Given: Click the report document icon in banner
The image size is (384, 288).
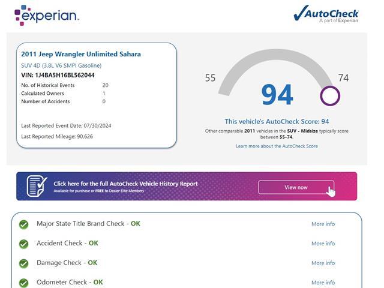Looking at the screenshot, I should click(x=37, y=186).
